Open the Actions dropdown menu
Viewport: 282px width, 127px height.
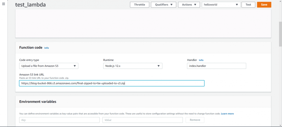189,5
